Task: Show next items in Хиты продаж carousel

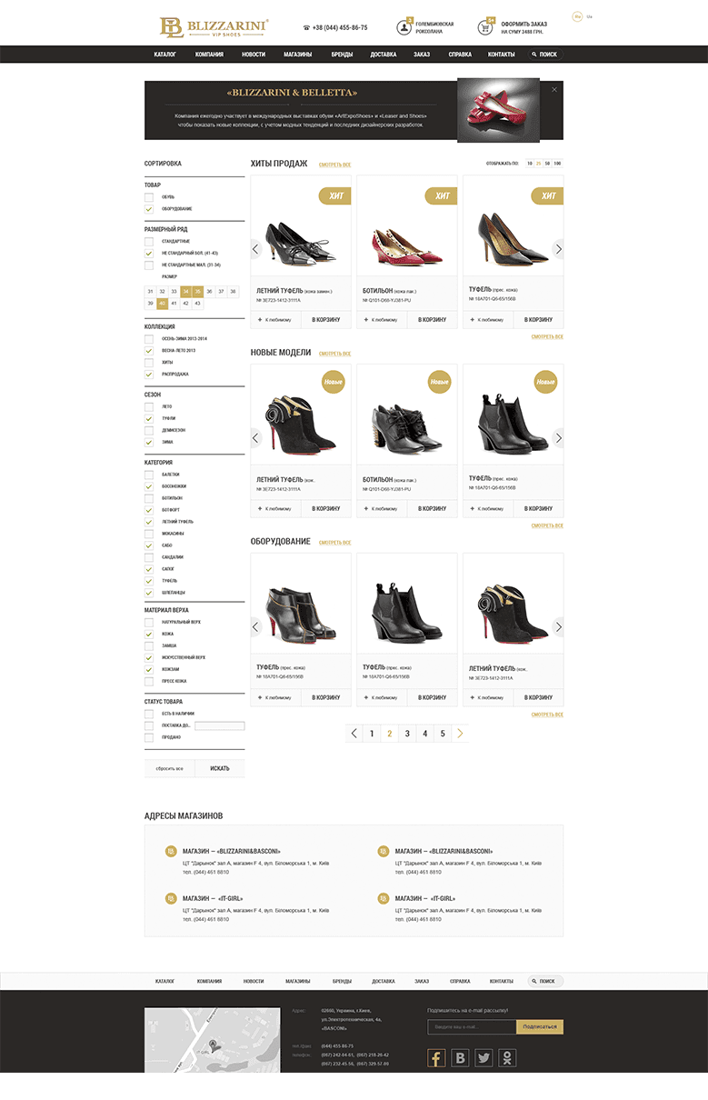Action: point(558,248)
